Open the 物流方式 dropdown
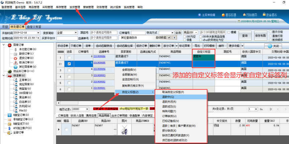Screen dimensions: 289x144 pyautogui.click(x=173, y=33)
